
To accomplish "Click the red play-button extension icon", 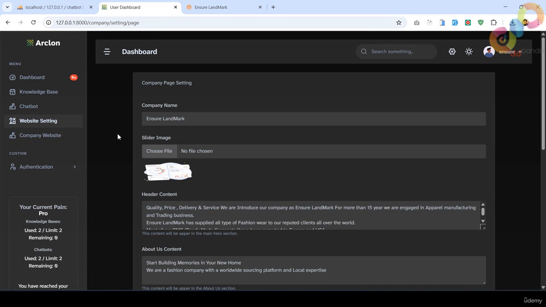I will tap(468, 23).
